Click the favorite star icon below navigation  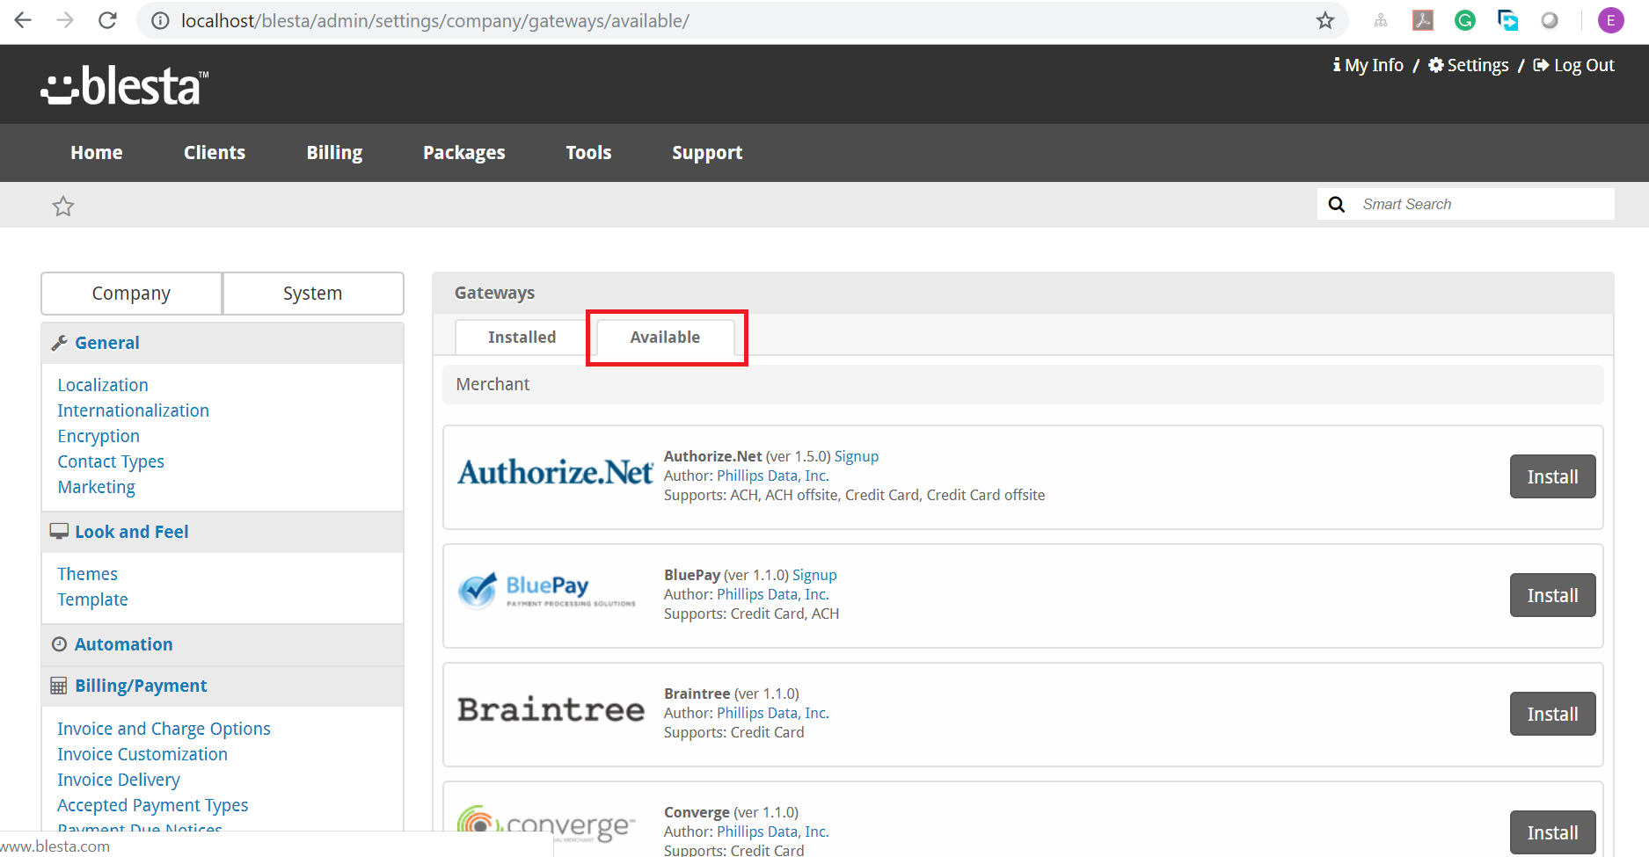(x=63, y=206)
